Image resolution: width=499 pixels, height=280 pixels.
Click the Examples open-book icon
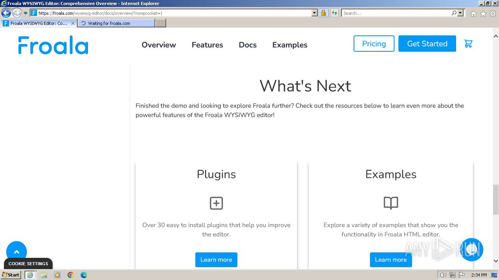[391, 203]
